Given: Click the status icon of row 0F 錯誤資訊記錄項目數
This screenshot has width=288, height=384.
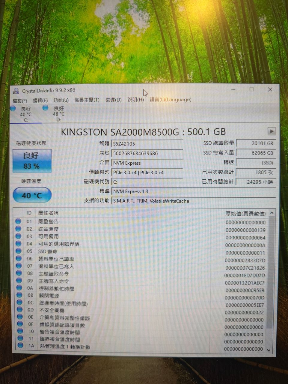Looking at the screenshot, I should pos(20,324).
